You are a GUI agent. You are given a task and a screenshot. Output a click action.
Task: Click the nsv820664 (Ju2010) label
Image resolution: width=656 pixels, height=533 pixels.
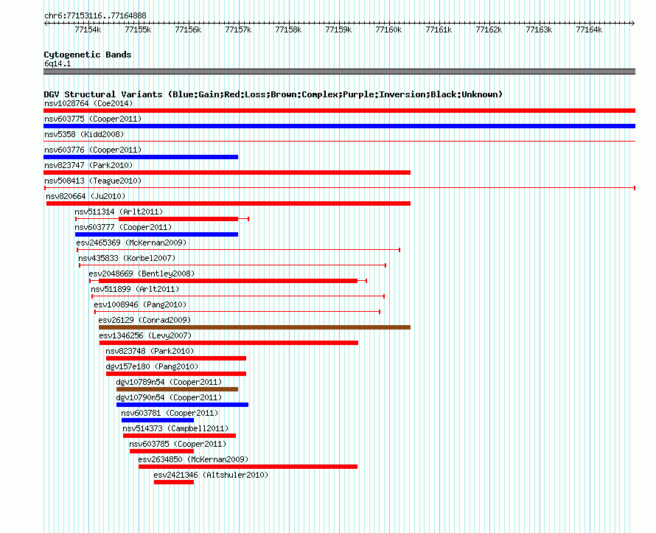86,196
